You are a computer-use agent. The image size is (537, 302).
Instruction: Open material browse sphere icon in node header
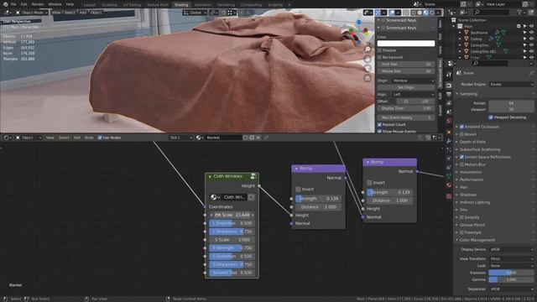click(199, 138)
